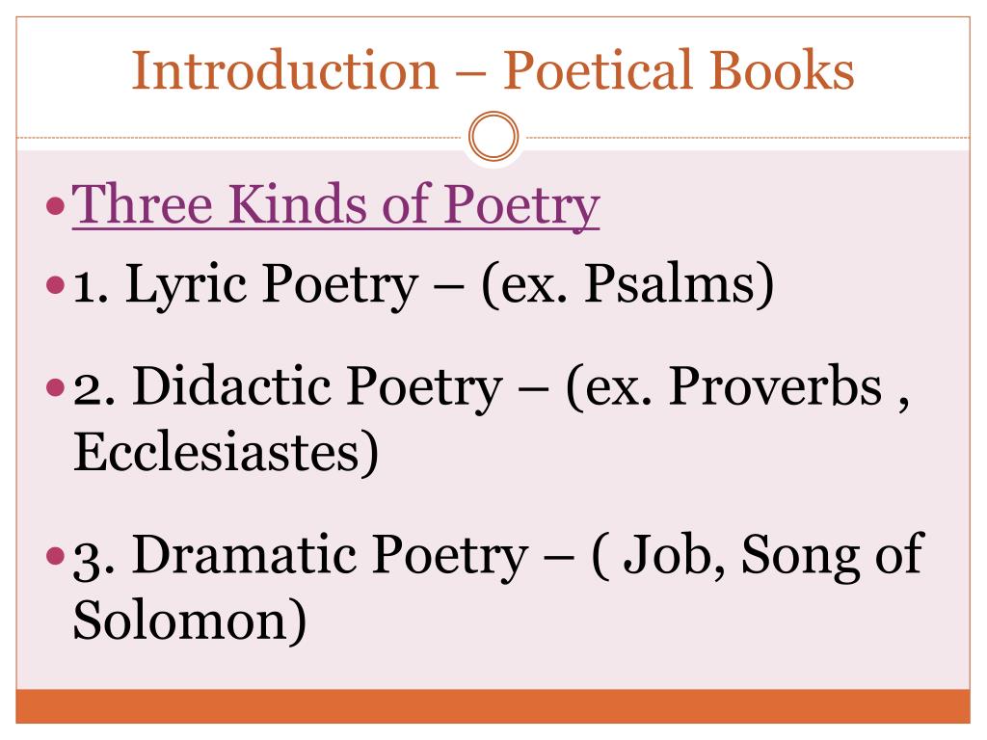Select the Didactic Poetry text
Screen dimensions: 987x740
318,387
